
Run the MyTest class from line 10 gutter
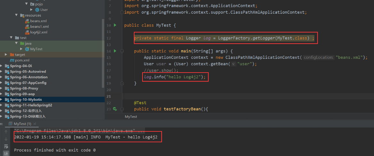point(115,25)
